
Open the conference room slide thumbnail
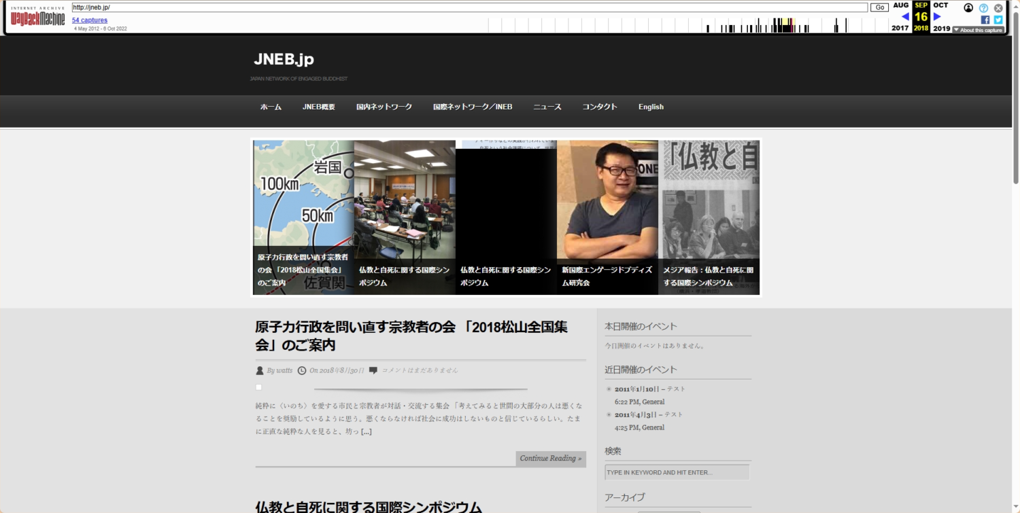[405, 217]
